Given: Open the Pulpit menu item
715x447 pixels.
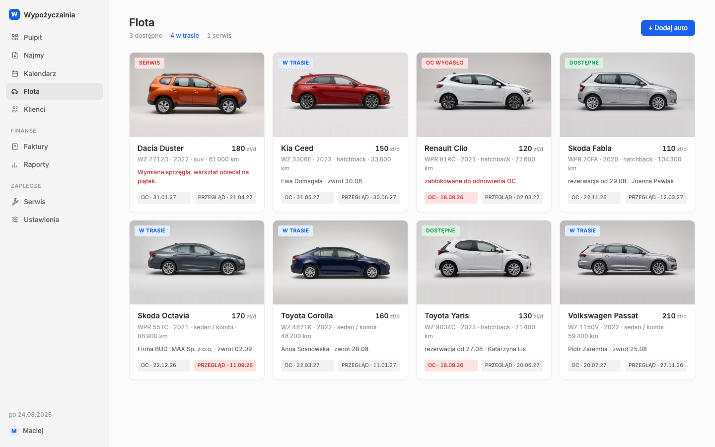Looking at the screenshot, I should tap(54, 37).
